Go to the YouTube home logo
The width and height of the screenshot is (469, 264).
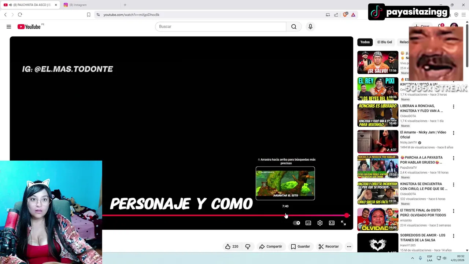pyautogui.click(x=29, y=26)
